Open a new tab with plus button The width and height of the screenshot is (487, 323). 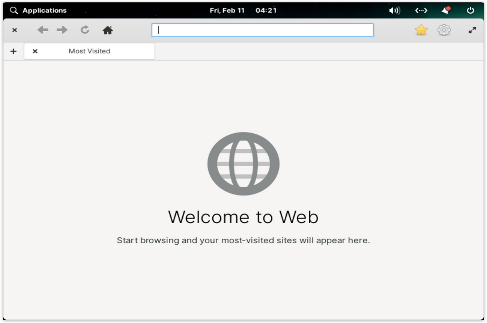pos(13,51)
